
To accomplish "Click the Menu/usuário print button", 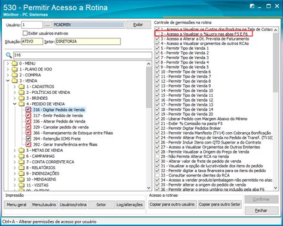I will tap(44, 204).
